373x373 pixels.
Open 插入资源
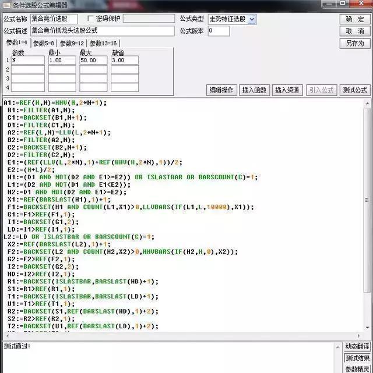point(287,90)
